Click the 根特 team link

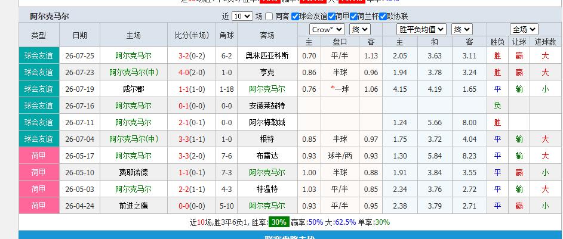(x=267, y=139)
